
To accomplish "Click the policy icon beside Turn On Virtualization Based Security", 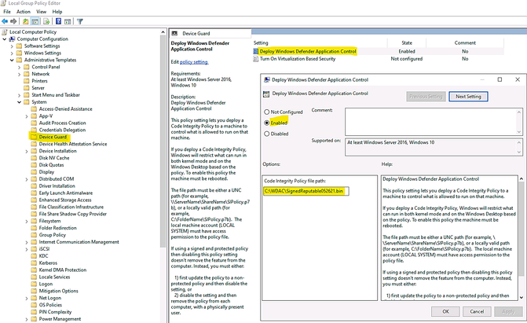I will (x=255, y=59).
